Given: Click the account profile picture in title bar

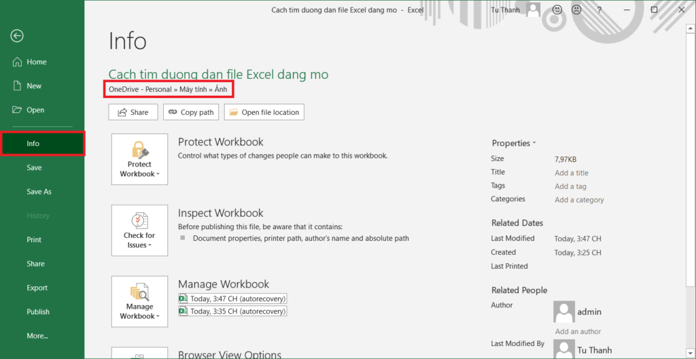Looking at the screenshot, I should [x=533, y=10].
